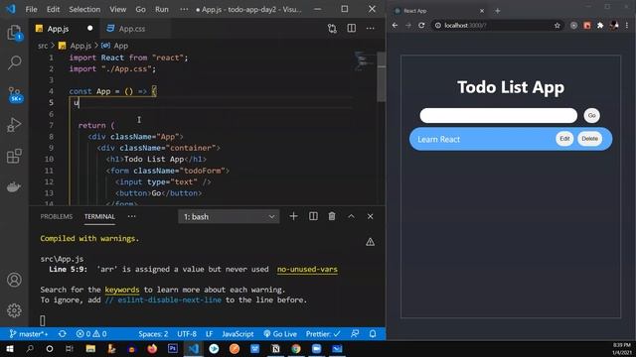
Task: Open the Explorer view in activity bar
Action: click(15, 33)
